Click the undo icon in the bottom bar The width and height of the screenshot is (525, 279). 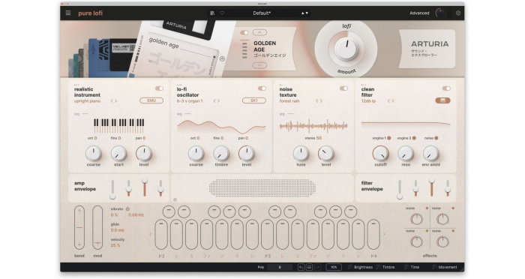point(301,267)
